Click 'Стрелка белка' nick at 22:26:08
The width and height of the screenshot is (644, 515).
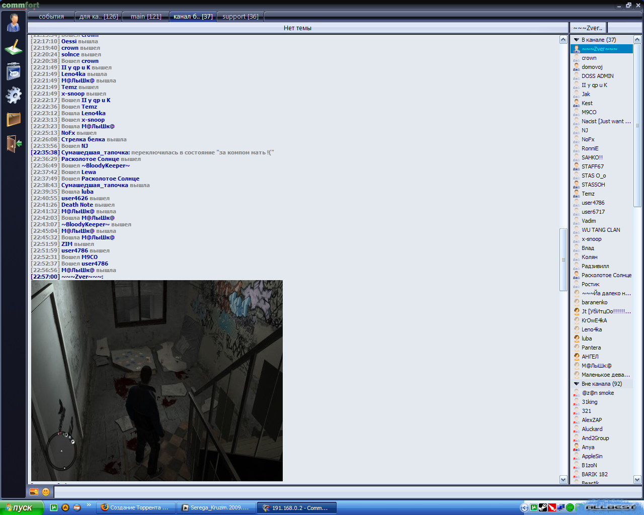pyautogui.click(x=83, y=139)
